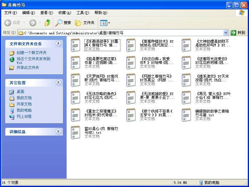Open the Views icon dropdown
This screenshot has height=187, width=249.
(x=105, y=23)
